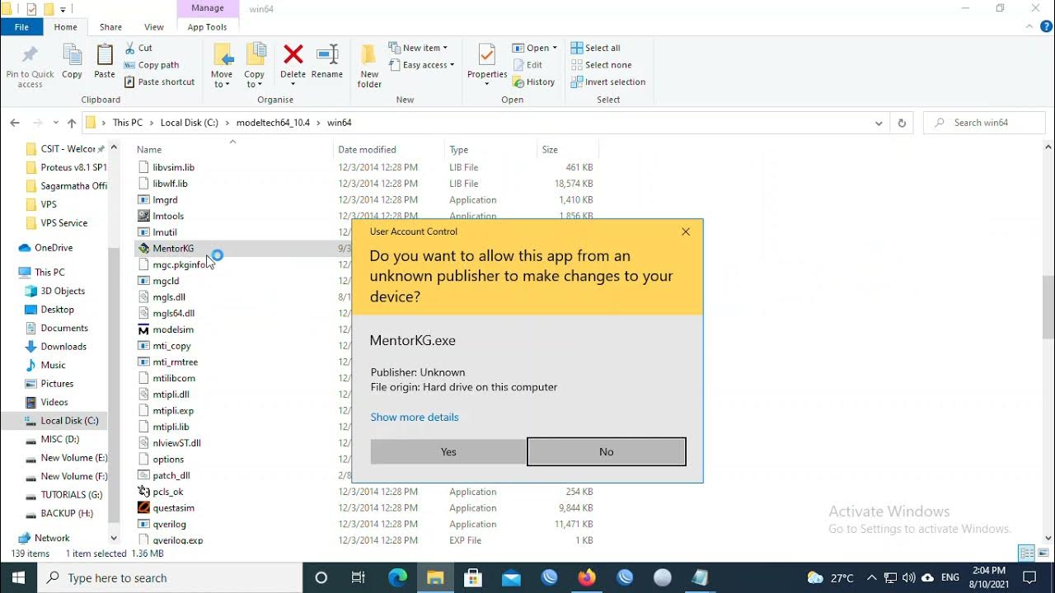1055x593 pixels.
Task: Select 3D Objects in navigation pane
Action: [x=63, y=291]
